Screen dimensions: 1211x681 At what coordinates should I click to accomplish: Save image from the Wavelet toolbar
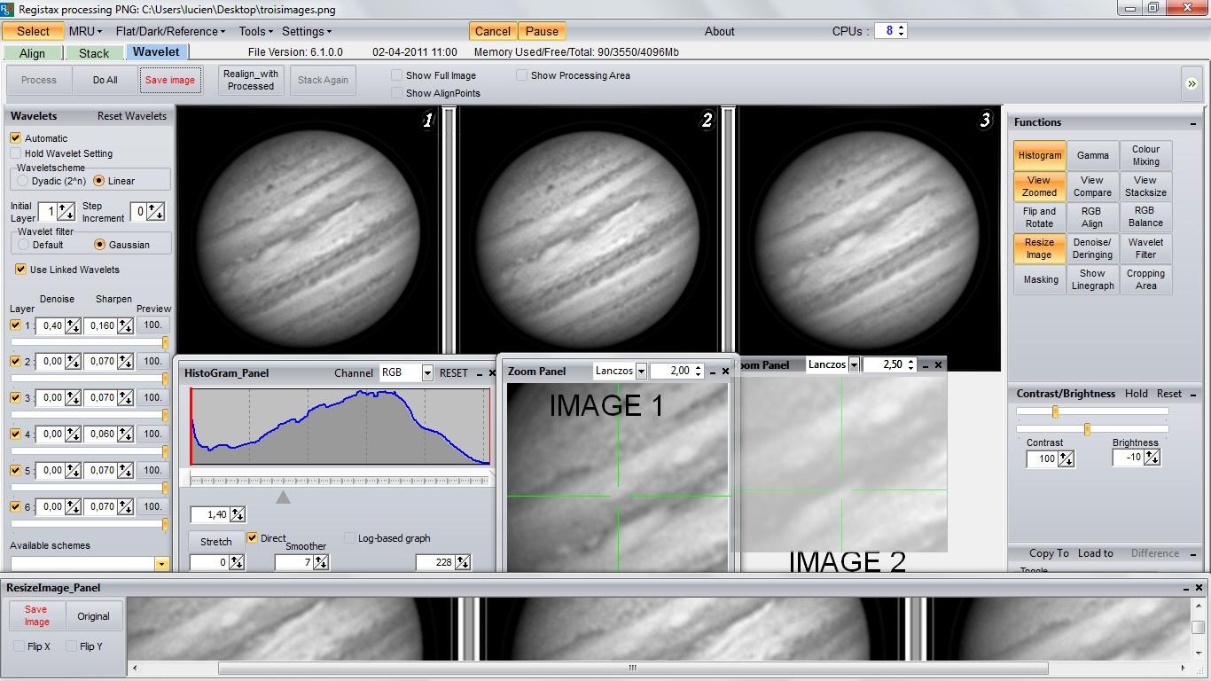[x=170, y=80]
